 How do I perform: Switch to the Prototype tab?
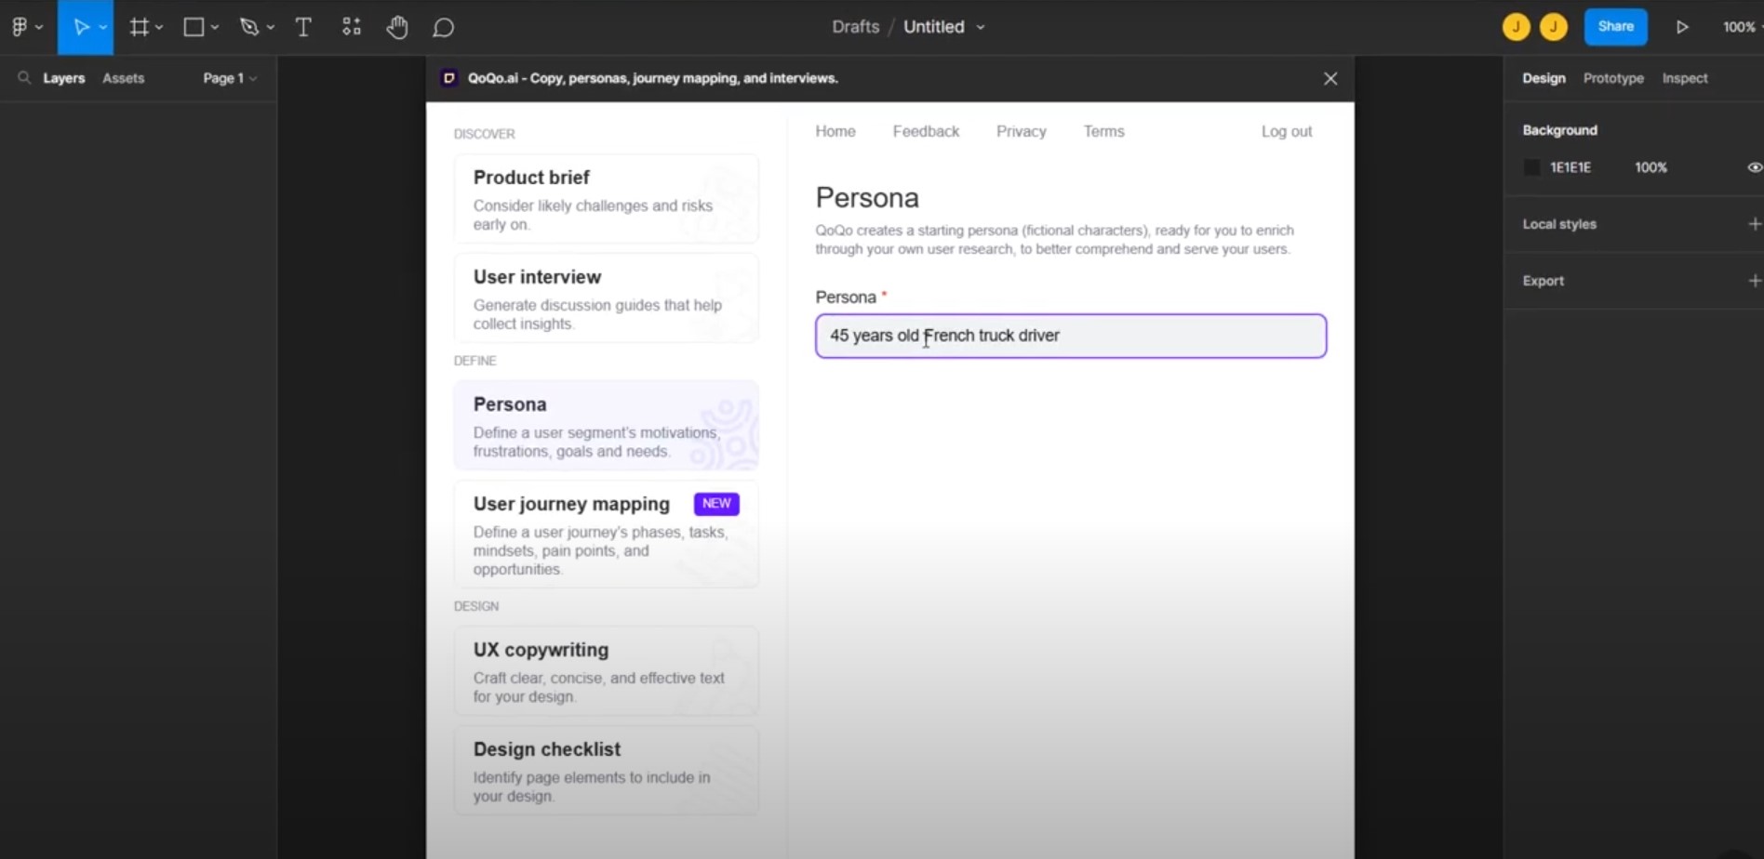point(1613,78)
